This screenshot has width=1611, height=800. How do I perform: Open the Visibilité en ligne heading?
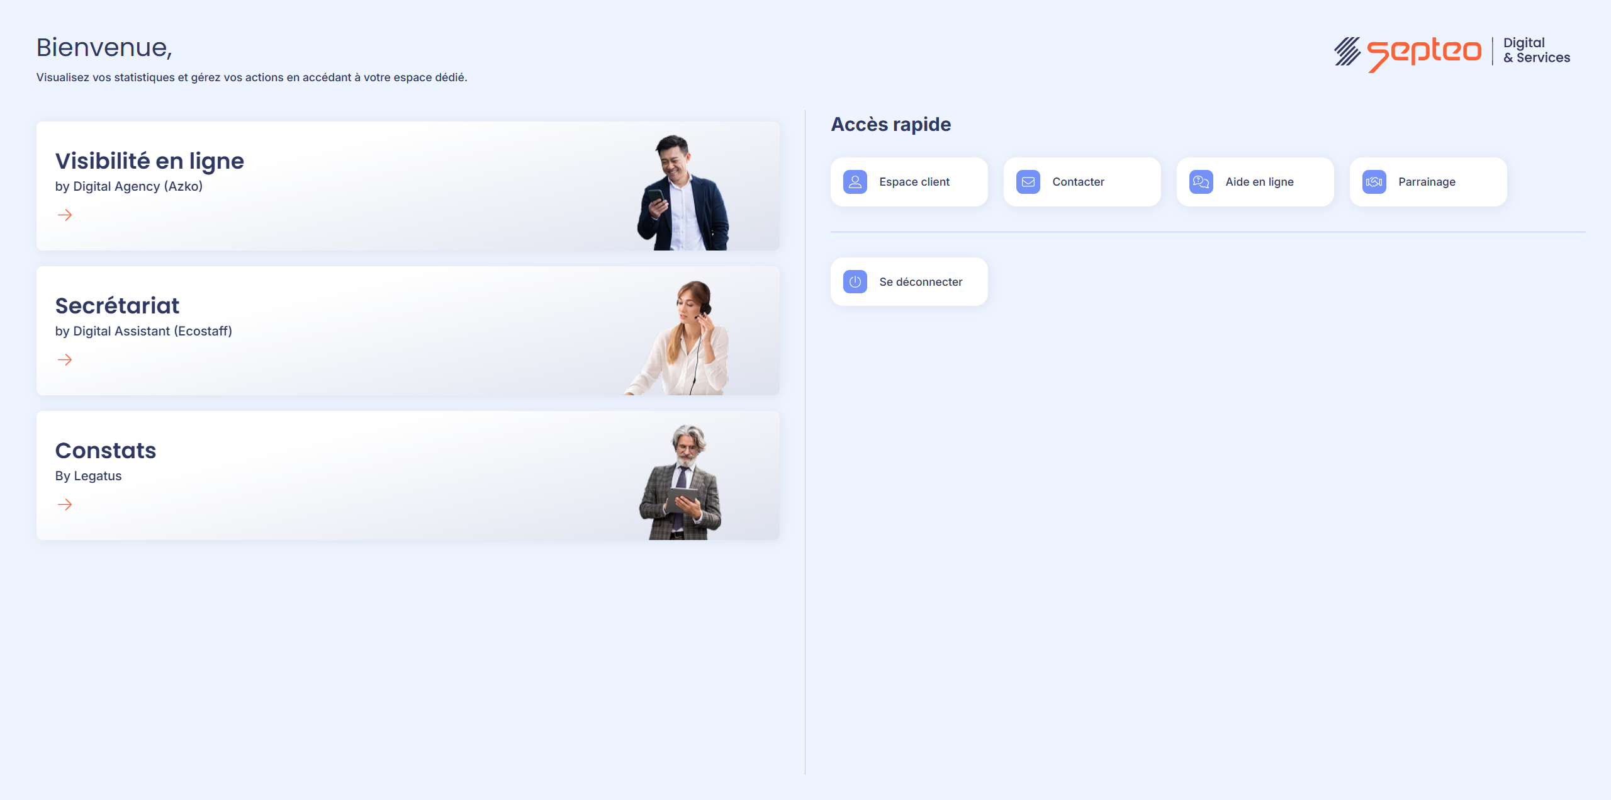150,161
